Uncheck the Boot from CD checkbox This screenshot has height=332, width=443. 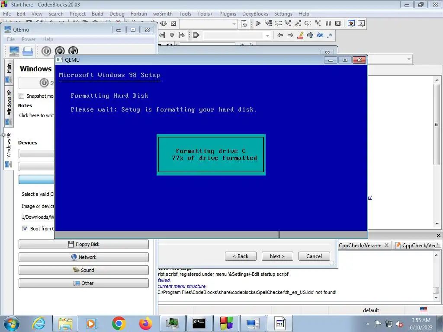click(x=25, y=228)
